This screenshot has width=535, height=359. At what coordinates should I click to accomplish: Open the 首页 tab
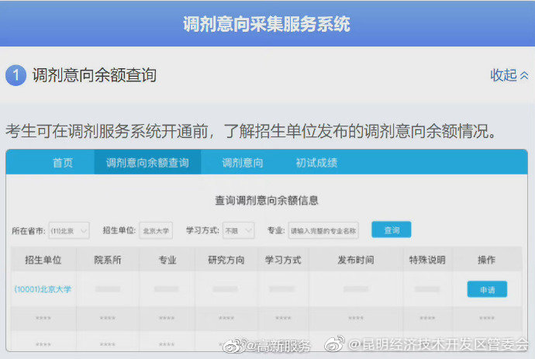(63, 163)
